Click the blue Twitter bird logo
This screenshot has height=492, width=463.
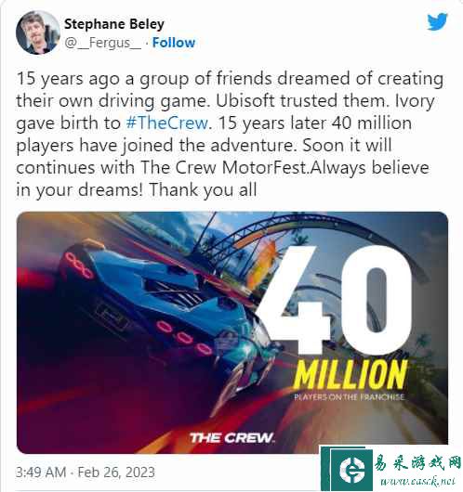[x=437, y=21]
